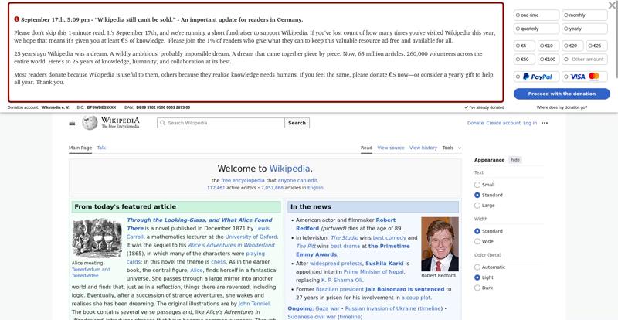Set width to Standard

[477, 231]
